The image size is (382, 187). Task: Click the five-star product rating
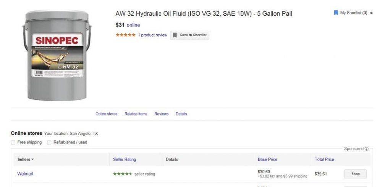pos(125,35)
